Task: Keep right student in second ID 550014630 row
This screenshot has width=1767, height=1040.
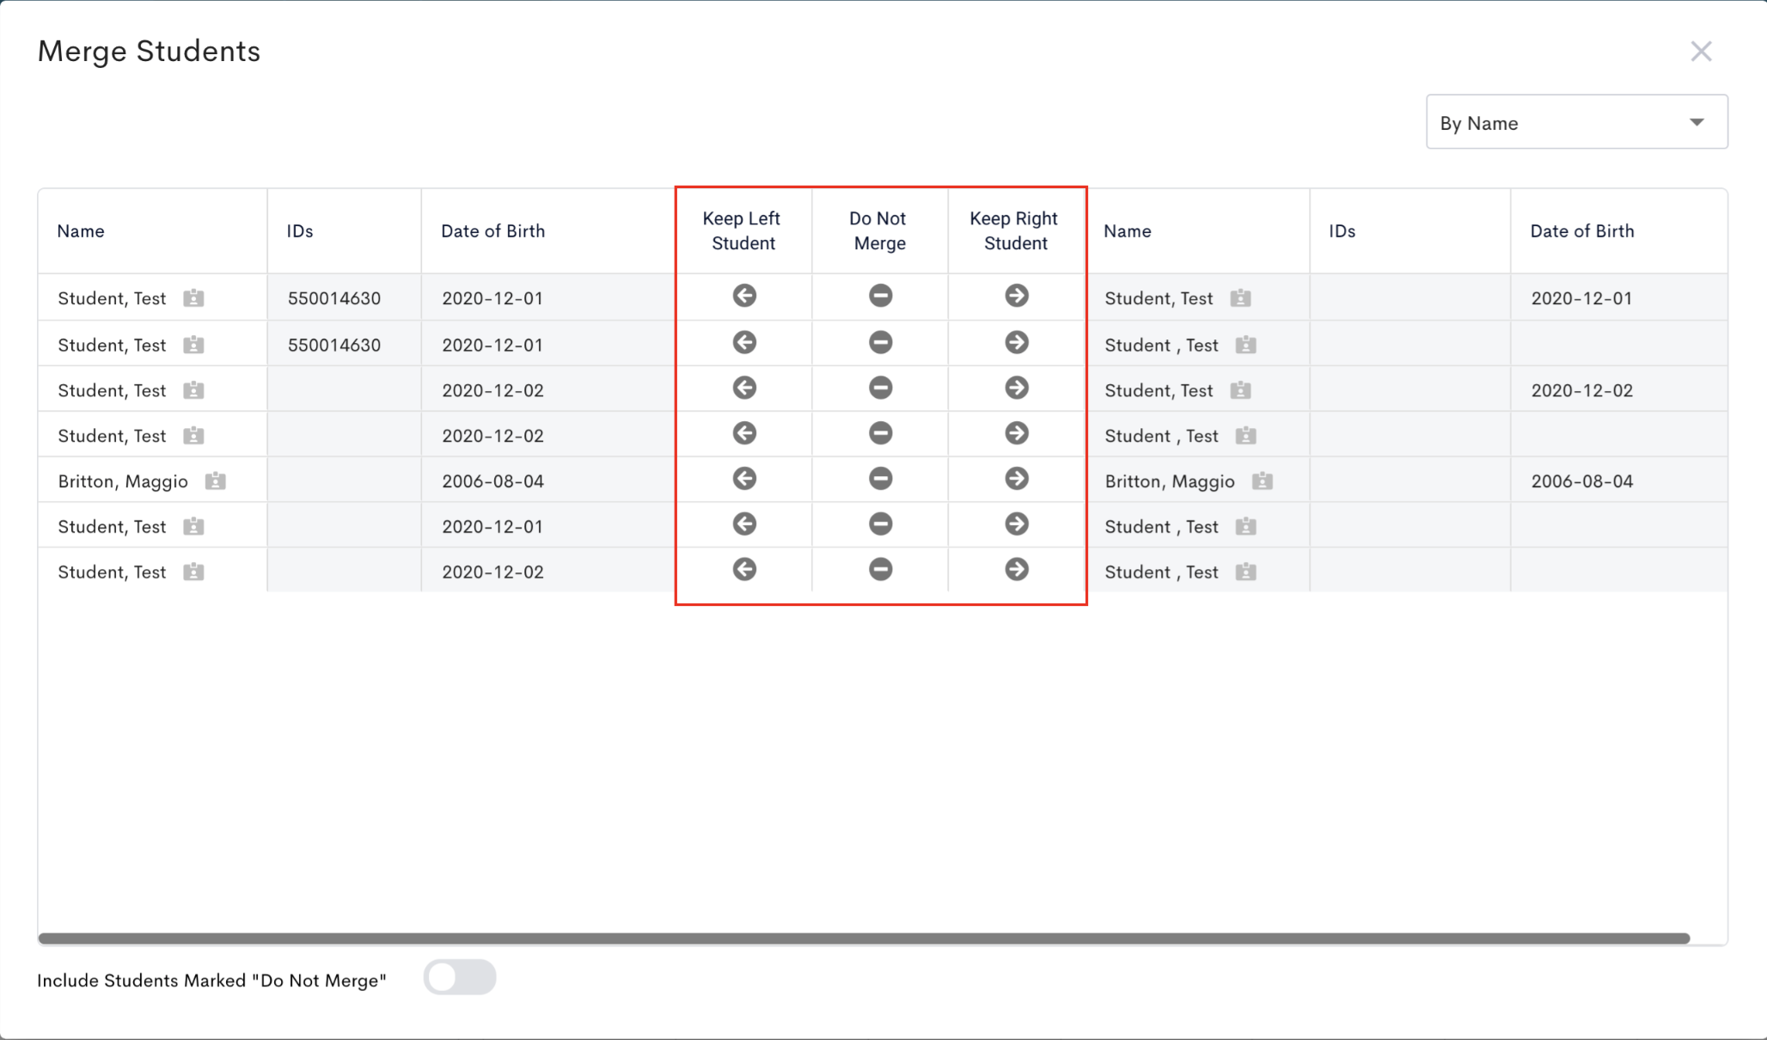Action: (1017, 342)
